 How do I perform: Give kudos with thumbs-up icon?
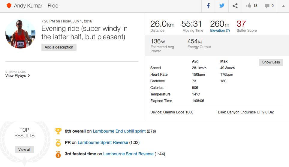[x=249, y=6]
